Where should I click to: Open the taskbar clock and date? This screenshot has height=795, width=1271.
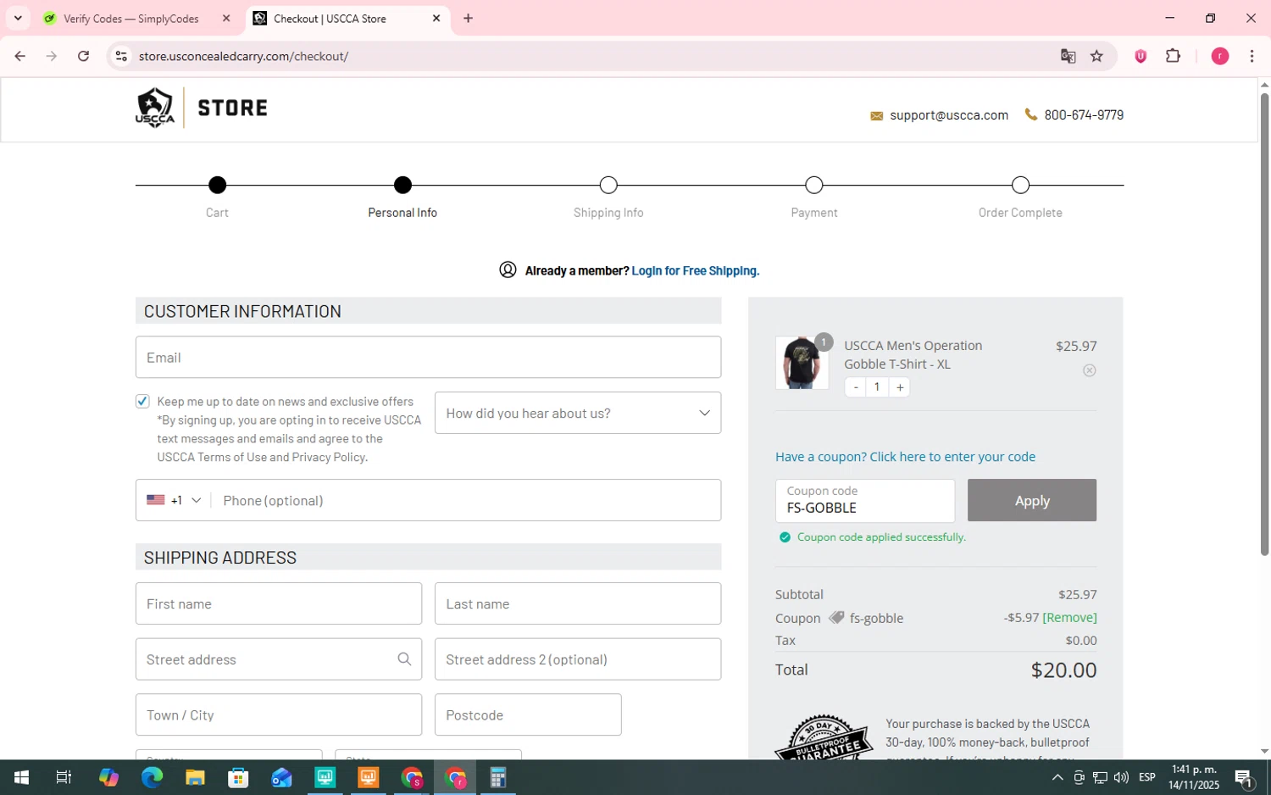click(x=1193, y=777)
